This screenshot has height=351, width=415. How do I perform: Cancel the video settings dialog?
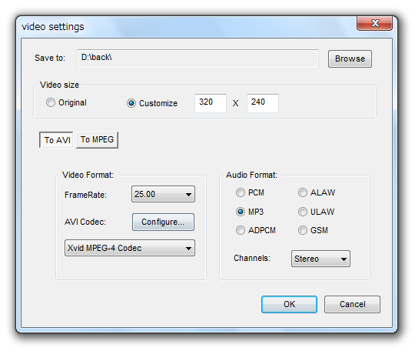(x=352, y=304)
